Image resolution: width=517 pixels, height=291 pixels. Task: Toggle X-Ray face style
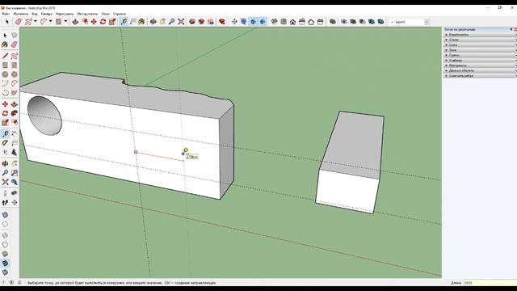coord(5,215)
